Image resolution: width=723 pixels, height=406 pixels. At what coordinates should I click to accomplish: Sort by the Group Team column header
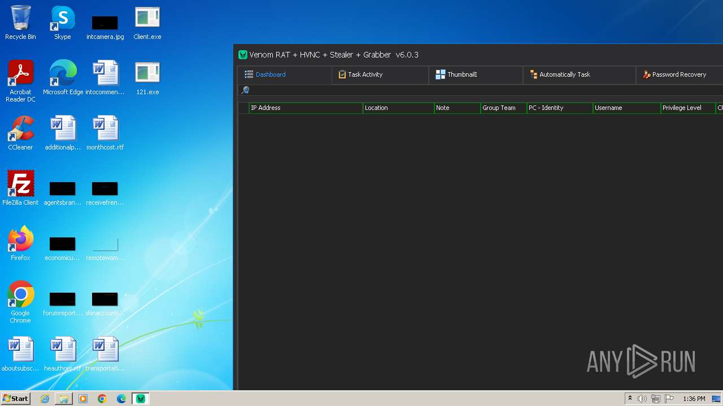(x=503, y=108)
